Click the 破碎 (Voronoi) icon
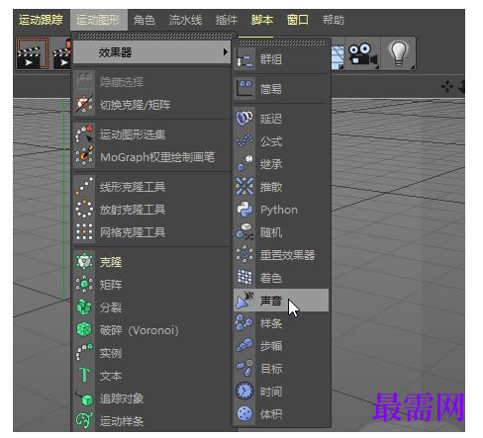 coord(84,329)
